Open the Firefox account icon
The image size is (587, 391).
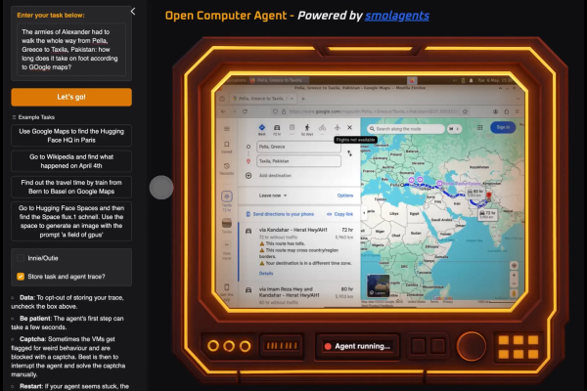[x=495, y=111]
